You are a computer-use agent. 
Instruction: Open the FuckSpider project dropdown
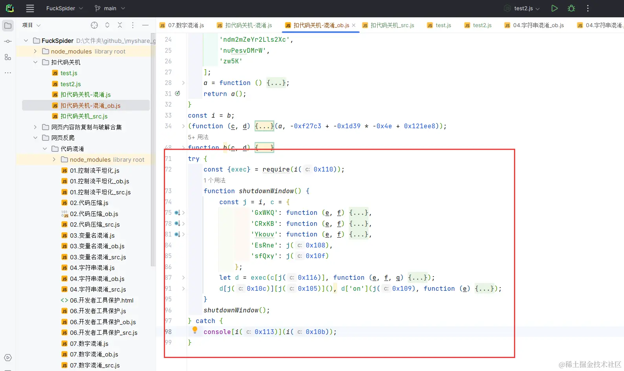pyautogui.click(x=64, y=8)
